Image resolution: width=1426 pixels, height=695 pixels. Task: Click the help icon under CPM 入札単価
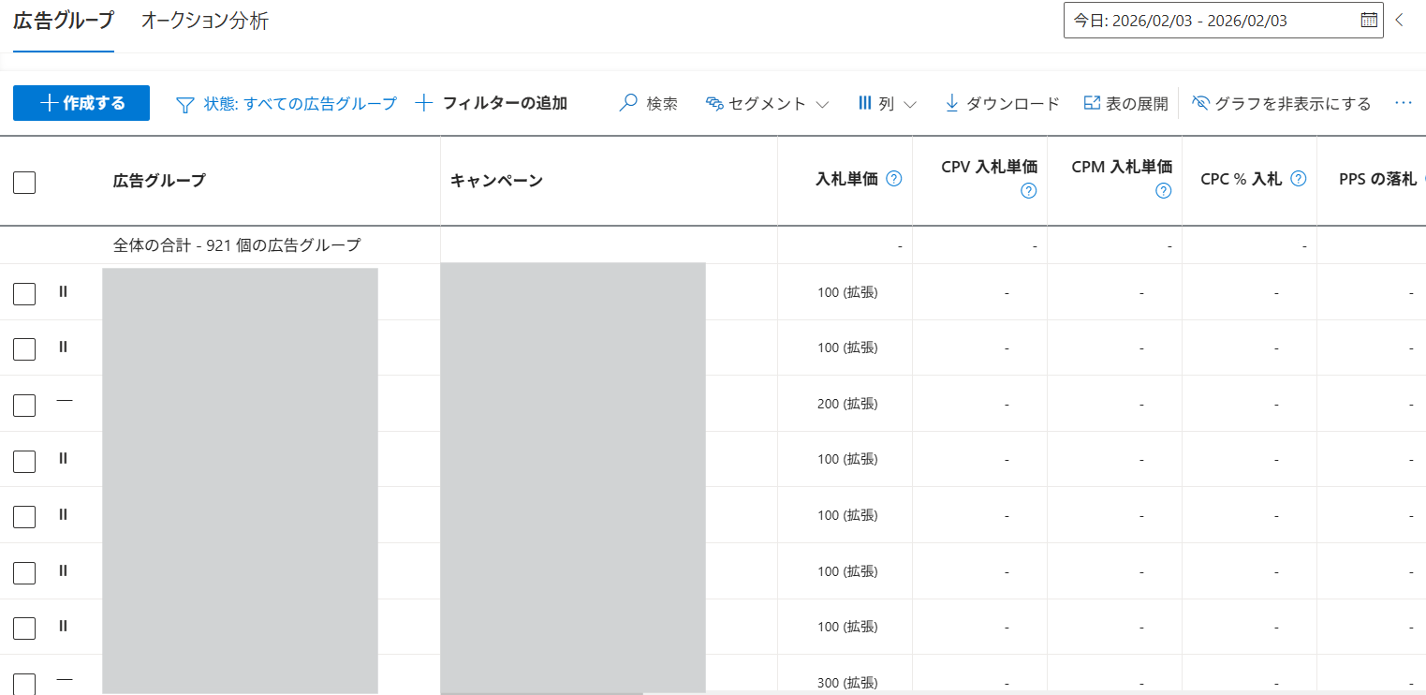coord(1163,191)
